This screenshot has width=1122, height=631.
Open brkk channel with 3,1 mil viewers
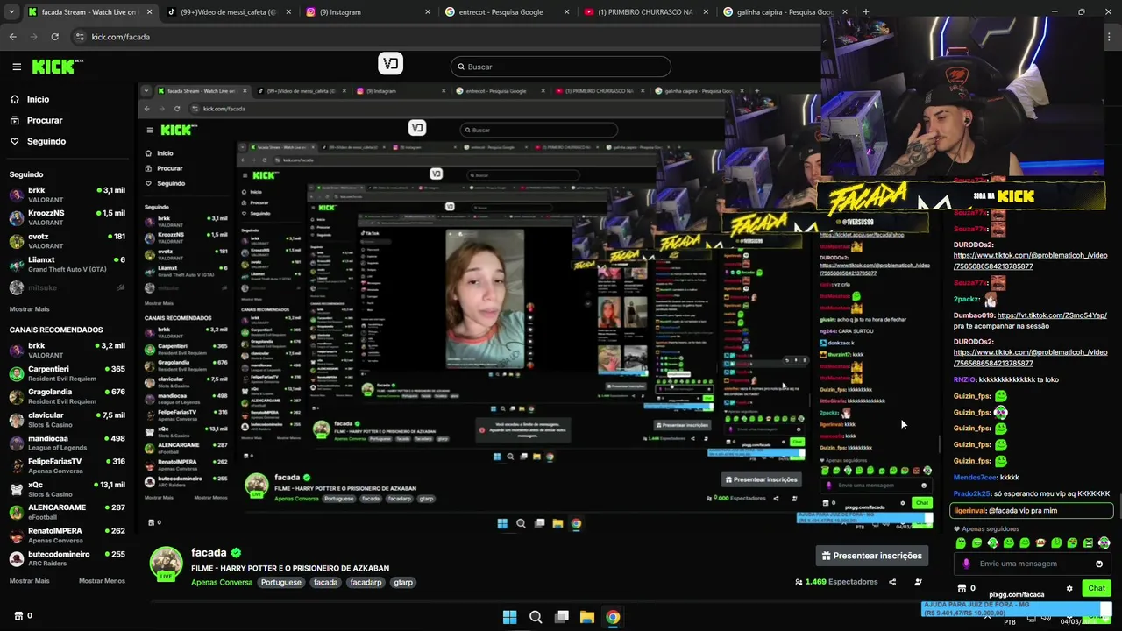coord(67,195)
